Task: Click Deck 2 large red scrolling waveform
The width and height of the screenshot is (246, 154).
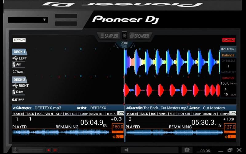Action: point(172,90)
